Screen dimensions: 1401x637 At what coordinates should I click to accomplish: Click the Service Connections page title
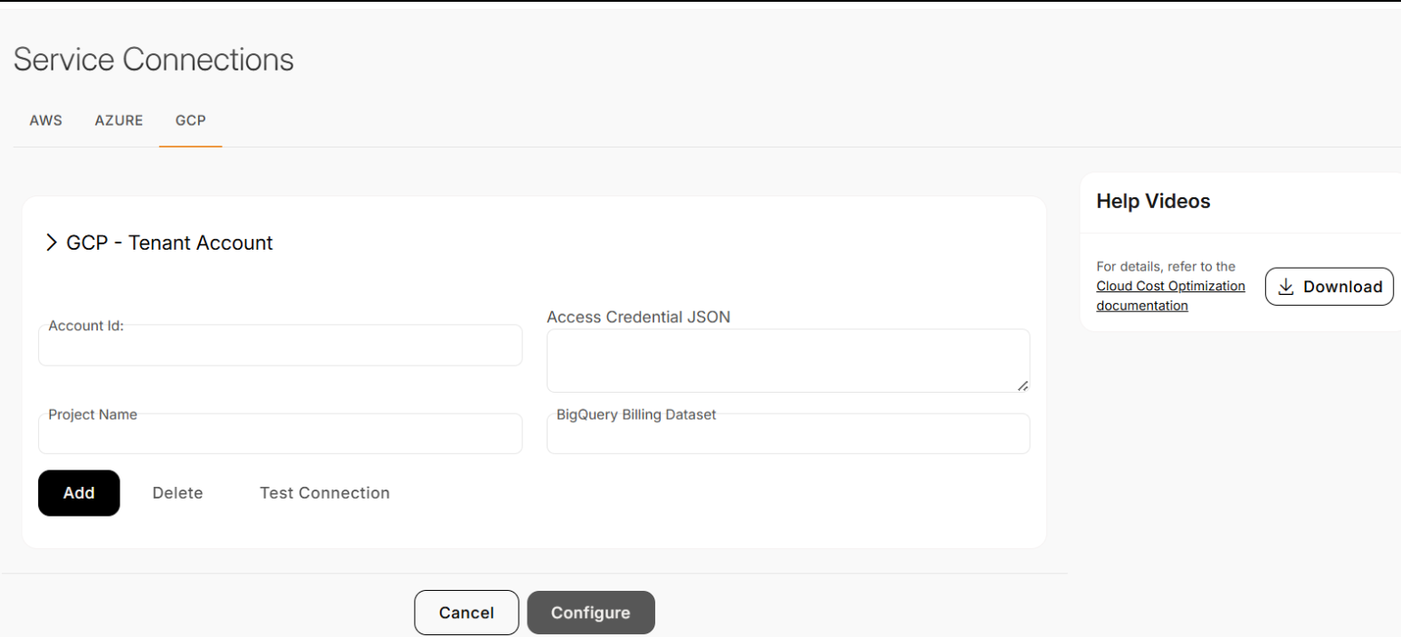pos(154,60)
